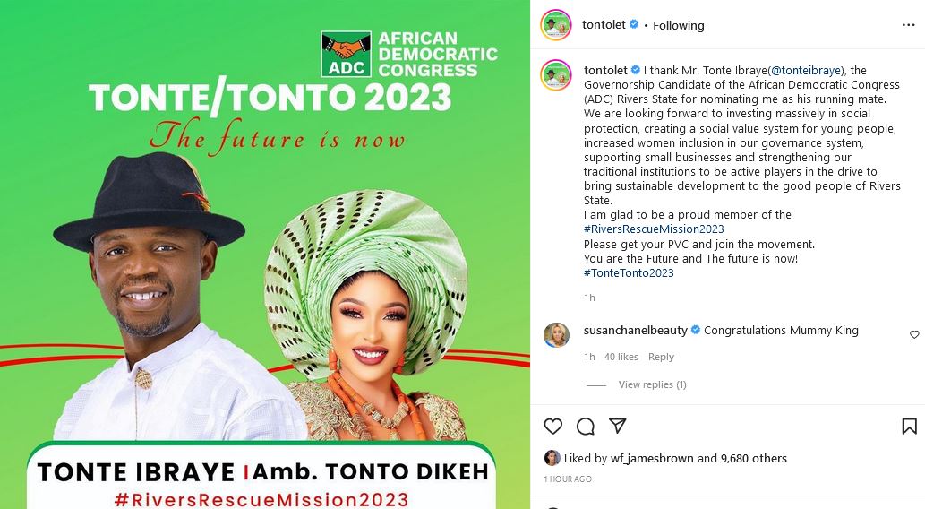Open #TonteTonto2023 hashtag link
Screen dimensions: 925x509
click(x=629, y=272)
